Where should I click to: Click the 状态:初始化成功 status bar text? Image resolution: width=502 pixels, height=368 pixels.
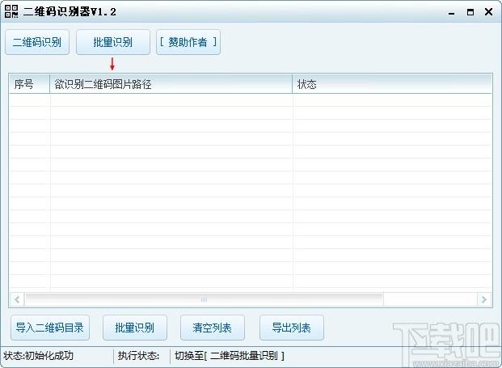coord(39,356)
